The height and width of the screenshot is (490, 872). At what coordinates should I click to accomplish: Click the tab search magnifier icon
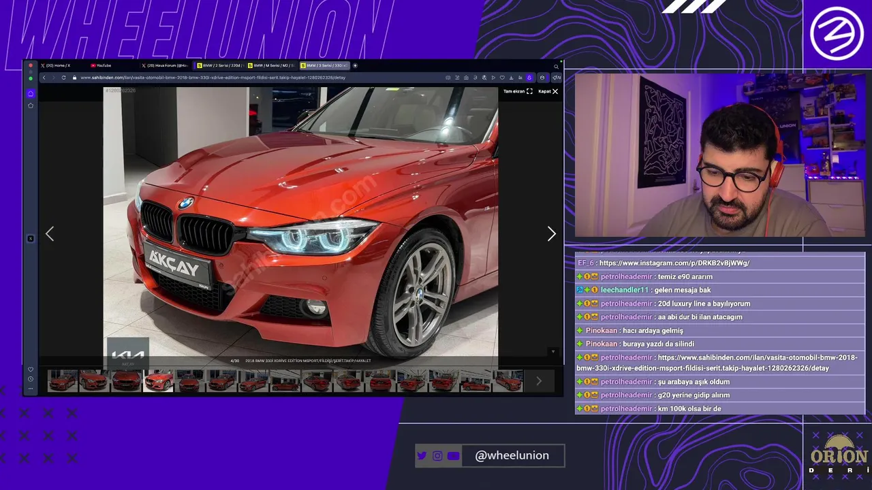coord(557,67)
